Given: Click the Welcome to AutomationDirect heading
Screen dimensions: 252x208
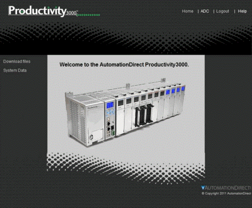Looking at the screenshot, I should (x=124, y=64).
